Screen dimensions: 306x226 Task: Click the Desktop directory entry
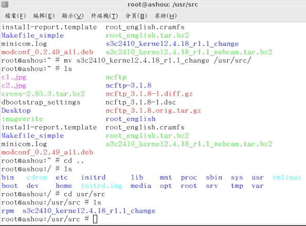point(16,111)
